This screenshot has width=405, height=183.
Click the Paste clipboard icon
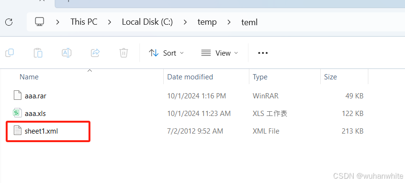[x=38, y=53]
